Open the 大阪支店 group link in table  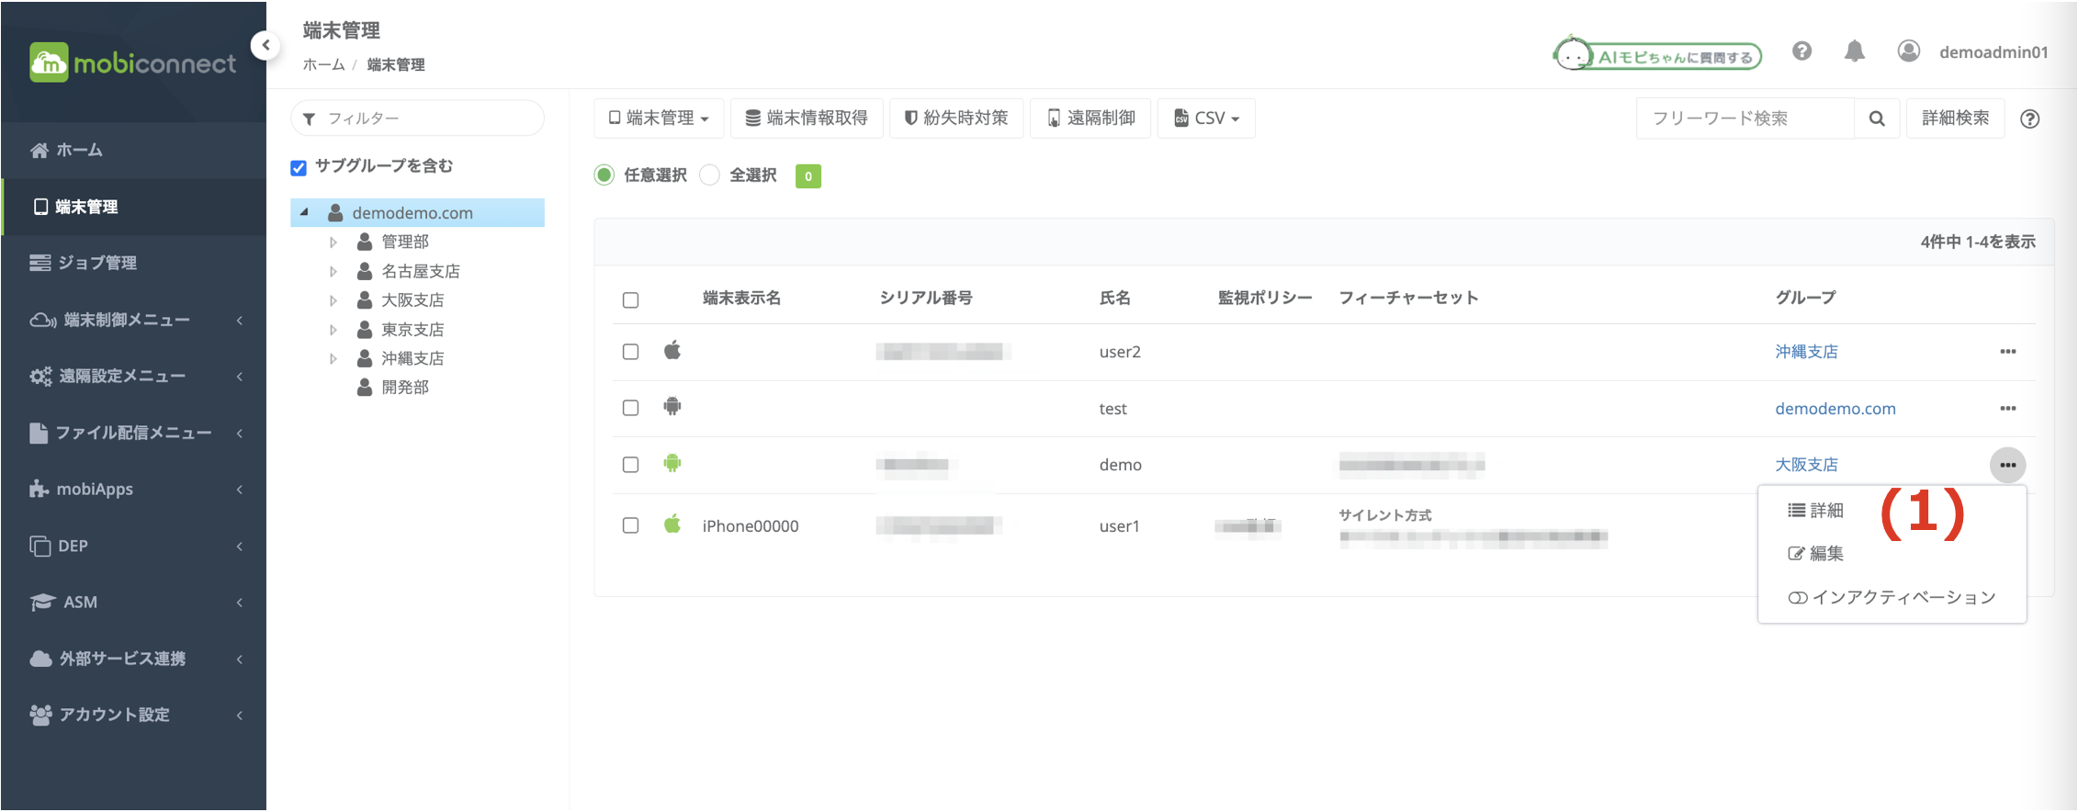(1806, 465)
